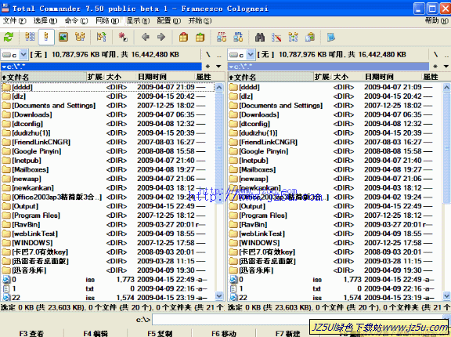
Task: Select [Program Files] folder icon in right panel
Action: click(233, 216)
